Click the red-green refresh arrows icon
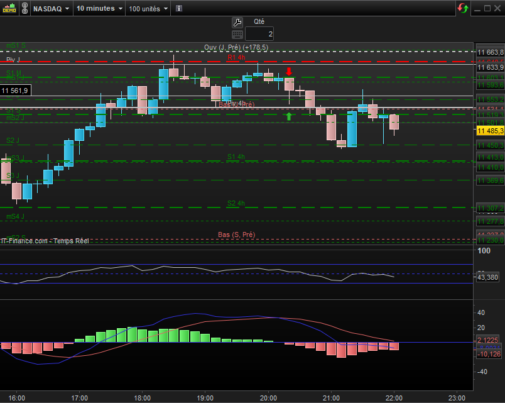This screenshot has width=505, height=403. pyautogui.click(x=463, y=8)
